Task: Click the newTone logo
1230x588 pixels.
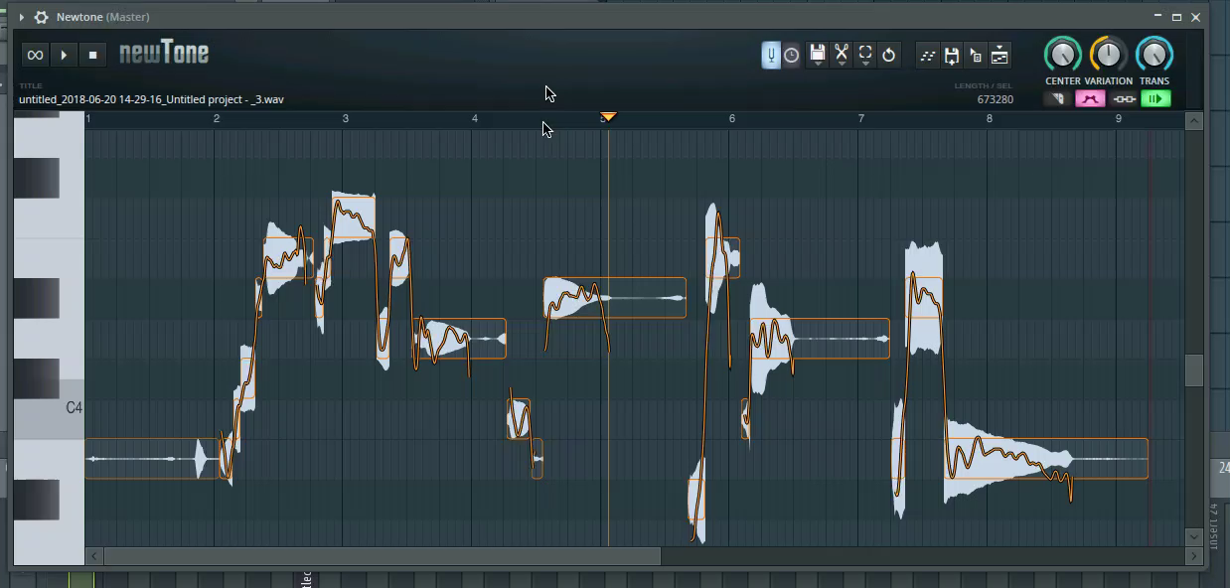Action: point(164,54)
